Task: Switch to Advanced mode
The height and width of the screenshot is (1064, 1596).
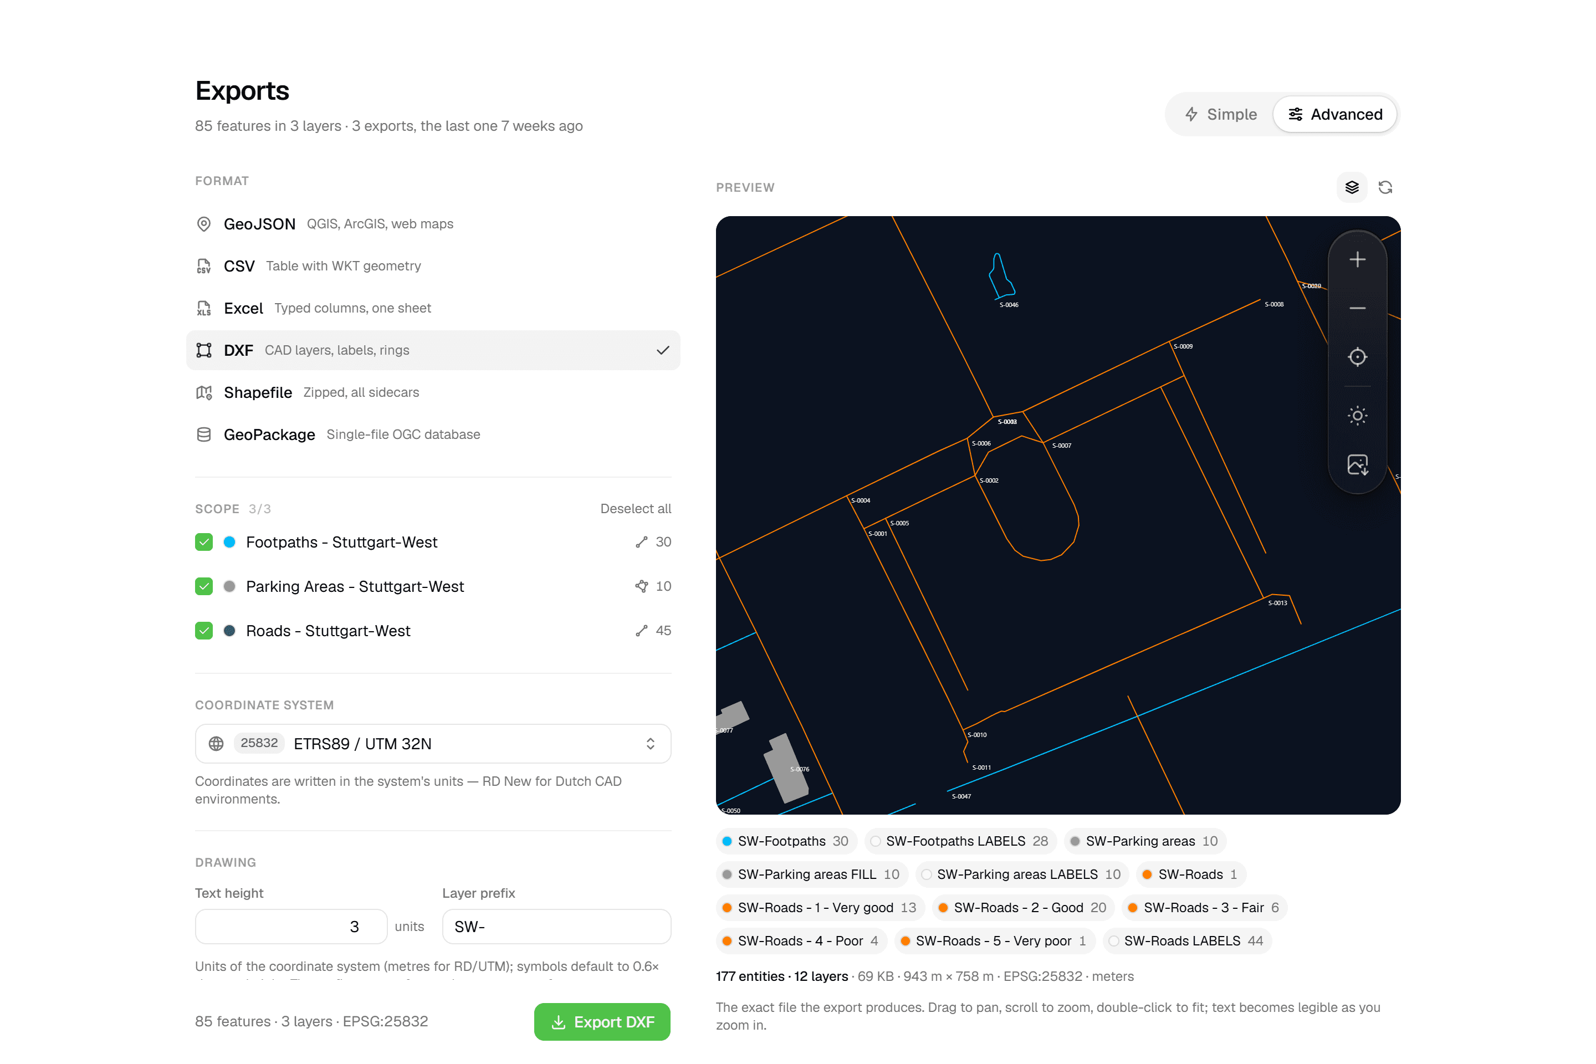Action: tap(1335, 114)
